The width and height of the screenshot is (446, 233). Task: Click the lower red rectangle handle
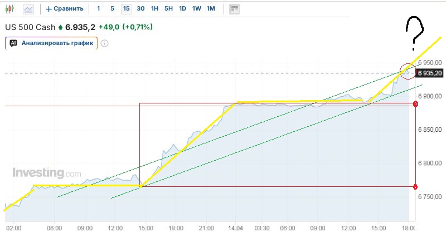click(x=416, y=186)
